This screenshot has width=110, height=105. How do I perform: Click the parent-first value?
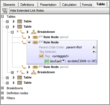tap(74, 47)
